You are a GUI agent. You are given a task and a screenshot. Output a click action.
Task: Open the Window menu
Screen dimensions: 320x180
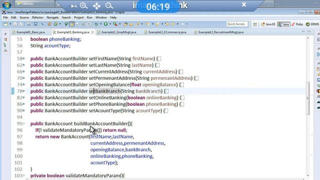101,17
